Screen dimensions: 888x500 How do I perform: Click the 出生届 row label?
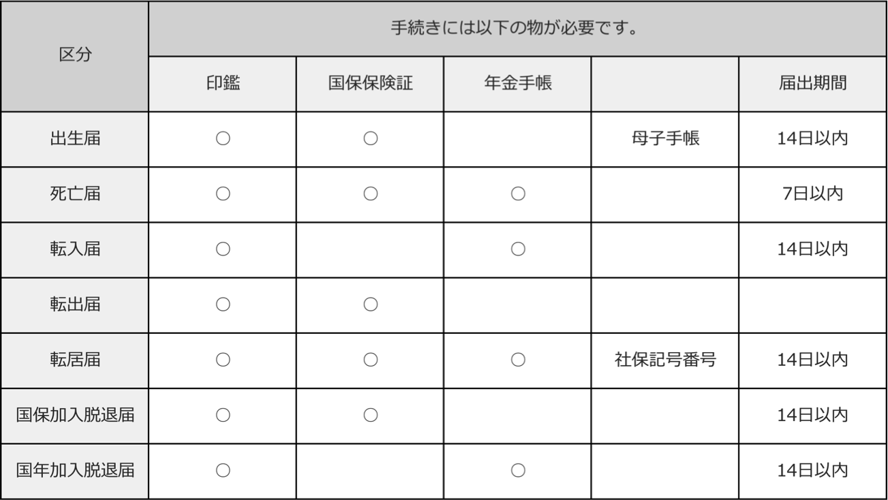pos(75,138)
